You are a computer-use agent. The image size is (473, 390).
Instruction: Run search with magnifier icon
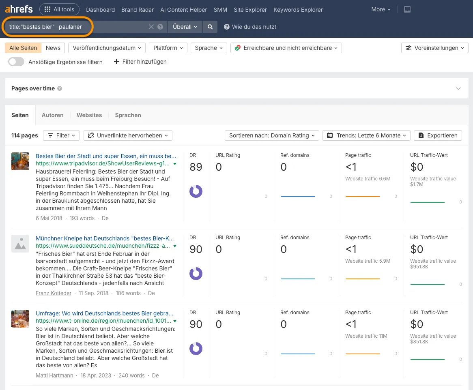click(x=210, y=27)
